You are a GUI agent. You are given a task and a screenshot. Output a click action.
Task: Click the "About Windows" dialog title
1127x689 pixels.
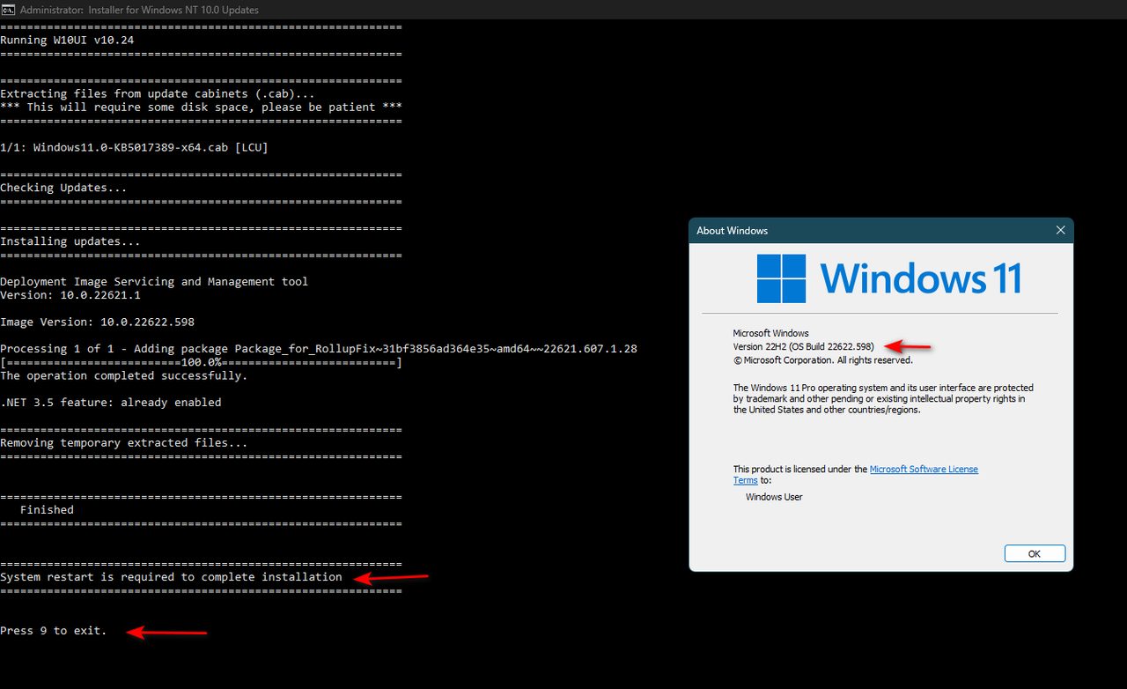[733, 231]
